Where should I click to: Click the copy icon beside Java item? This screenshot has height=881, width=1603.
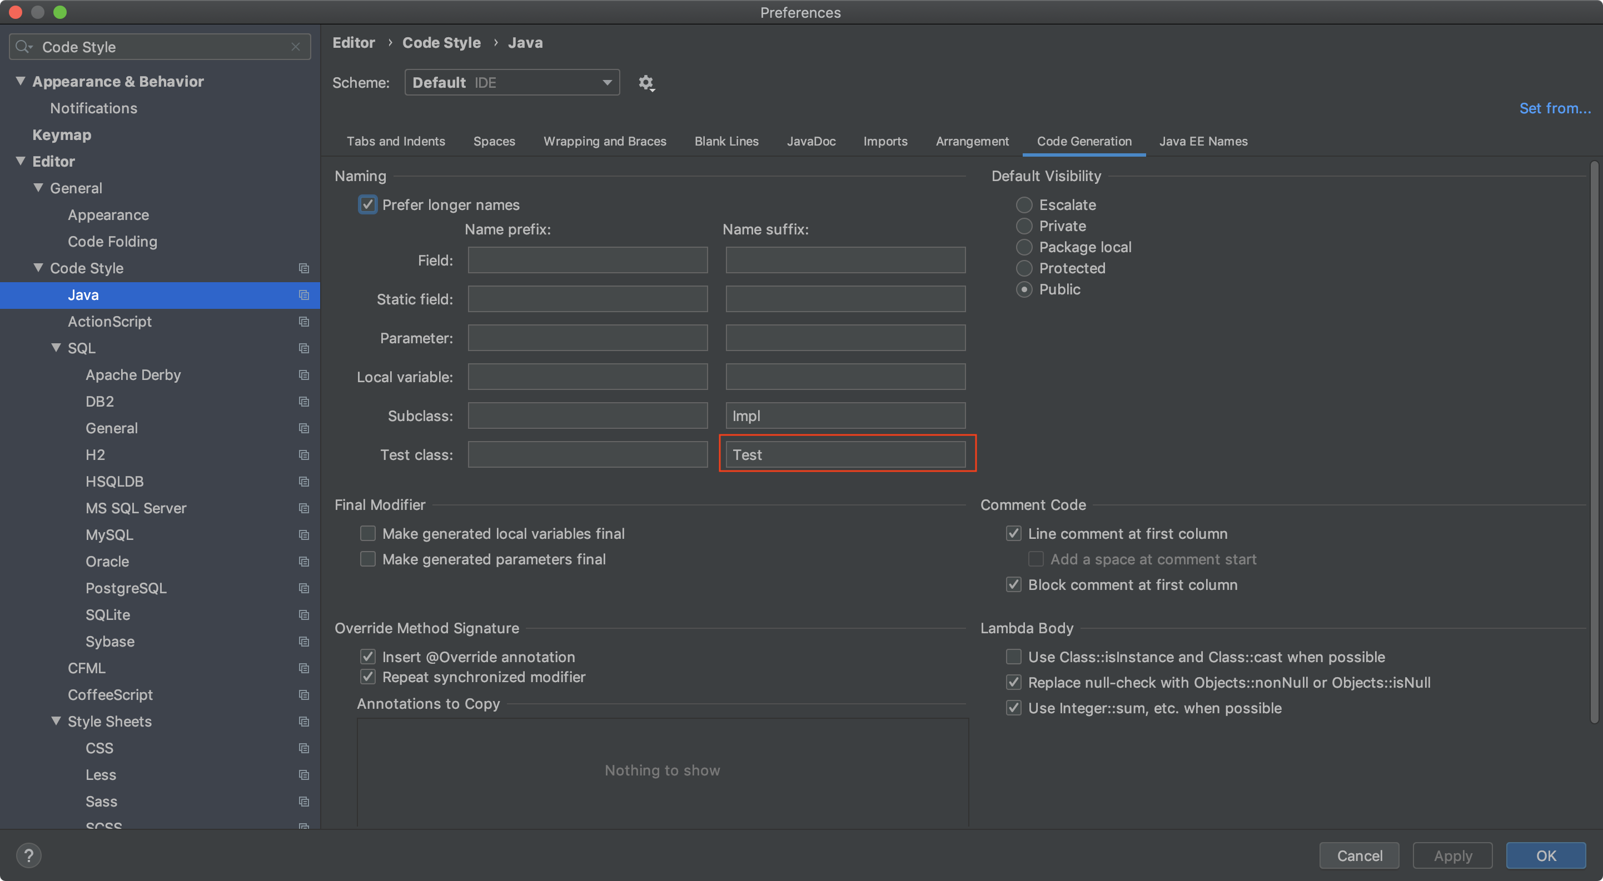click(303, 295)
